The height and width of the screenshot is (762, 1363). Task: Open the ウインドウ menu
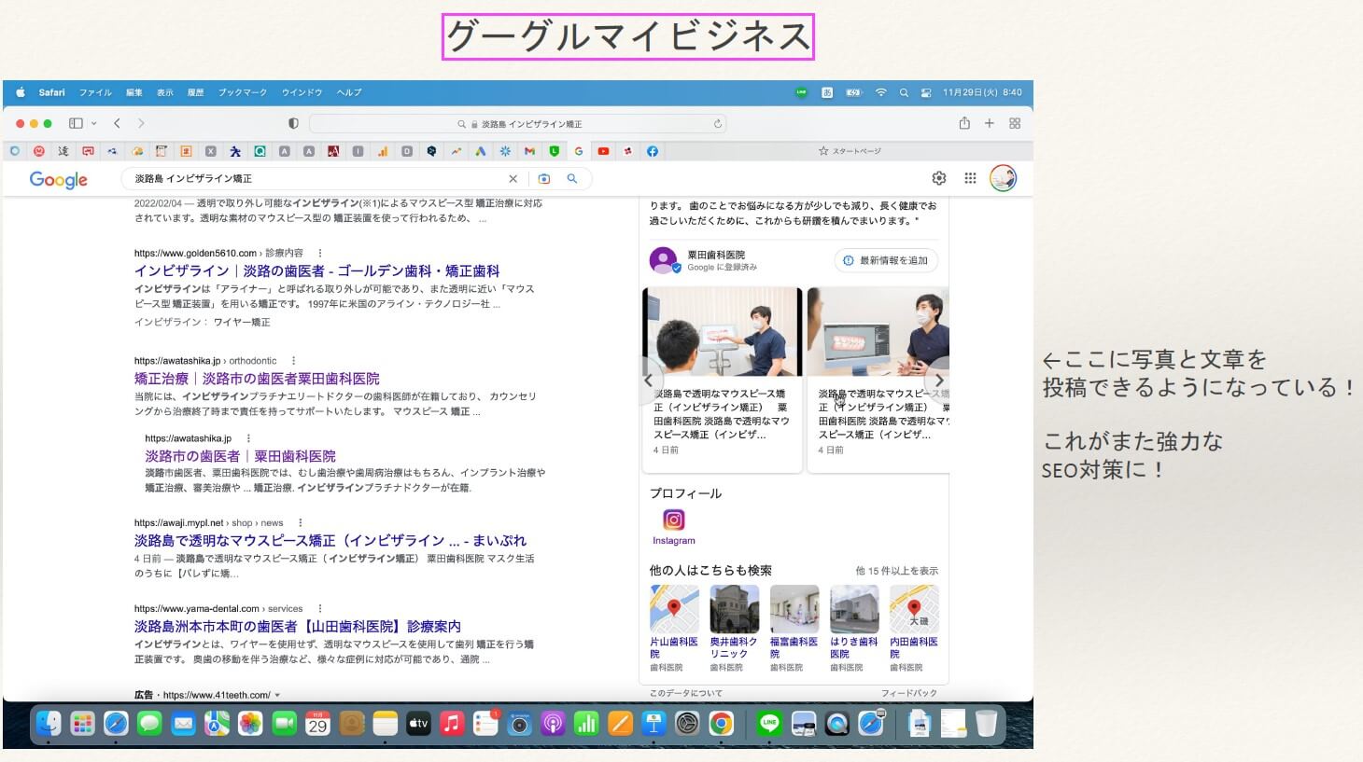(302, 92)
